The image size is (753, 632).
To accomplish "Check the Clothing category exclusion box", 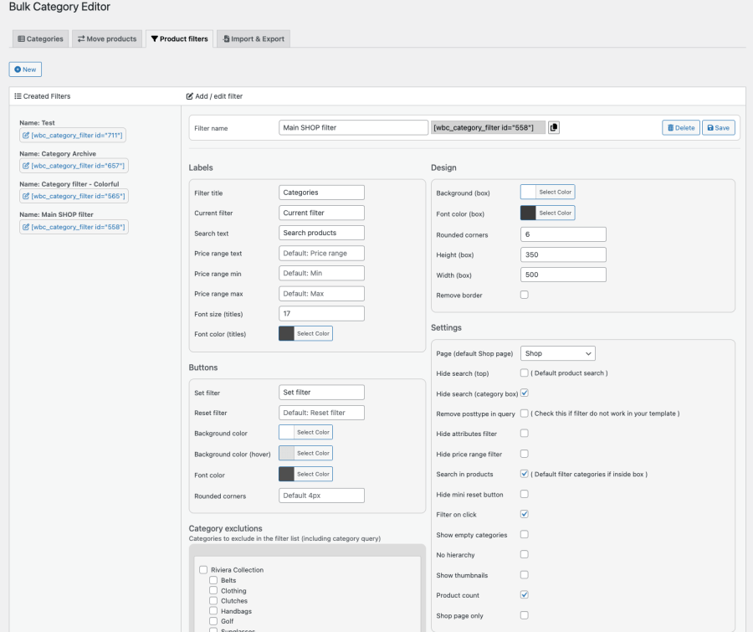I will pos(215,590).
